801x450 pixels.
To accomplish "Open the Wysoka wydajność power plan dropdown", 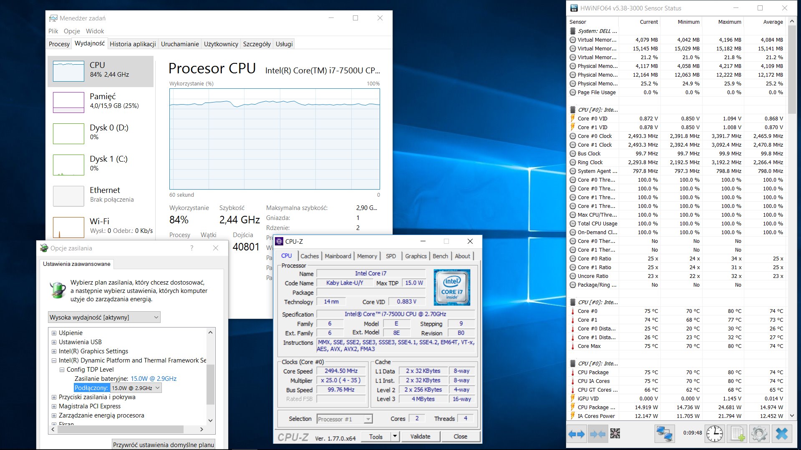I will pos(104,317).
